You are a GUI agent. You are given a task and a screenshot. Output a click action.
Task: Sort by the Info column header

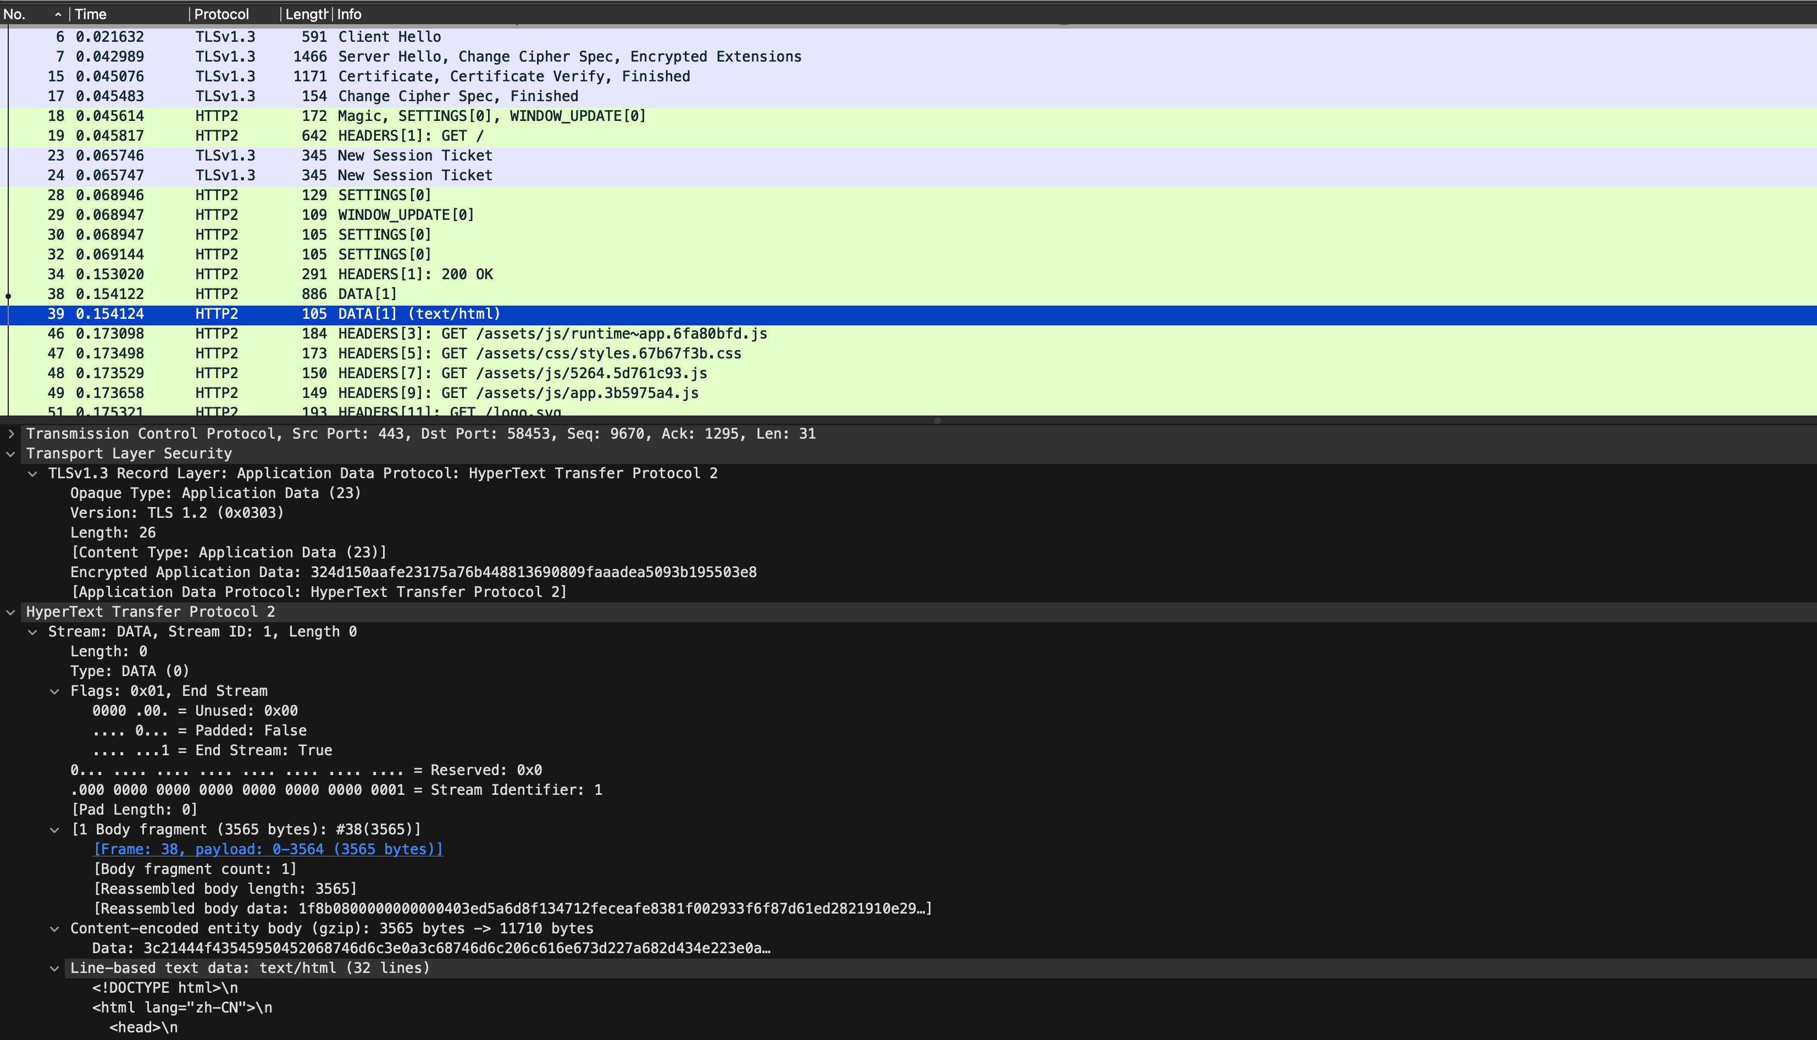(1074, 14)
